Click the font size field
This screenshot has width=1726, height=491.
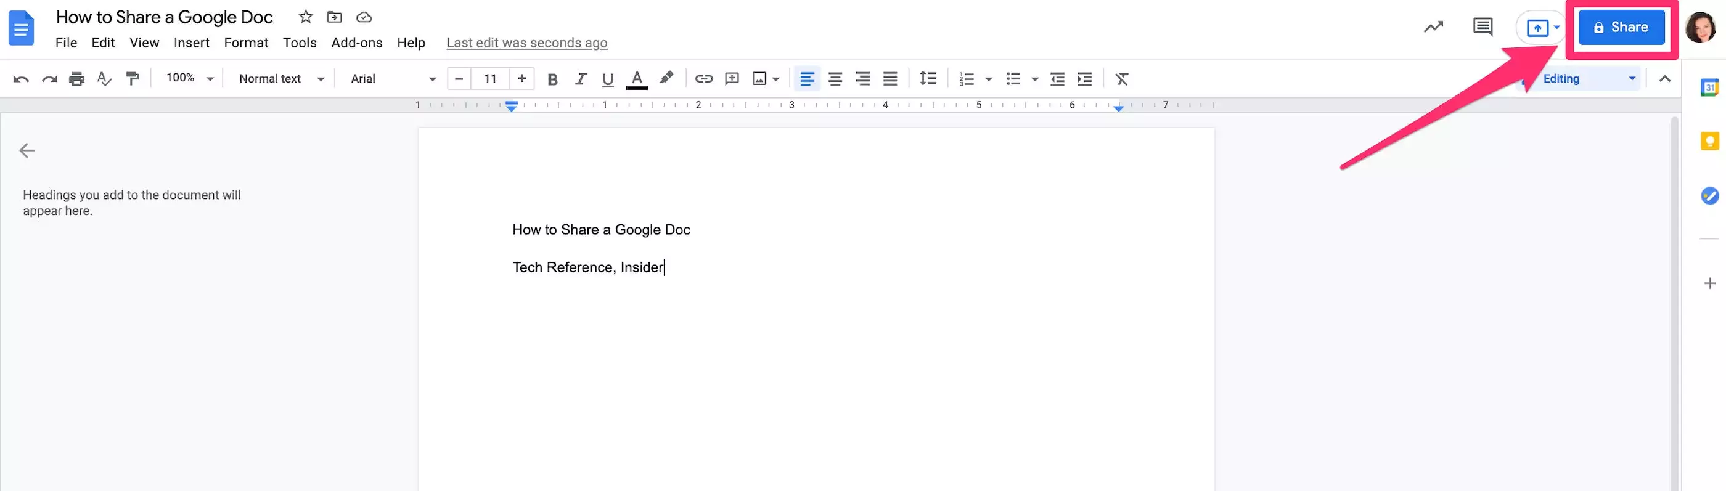pos(490,79)
